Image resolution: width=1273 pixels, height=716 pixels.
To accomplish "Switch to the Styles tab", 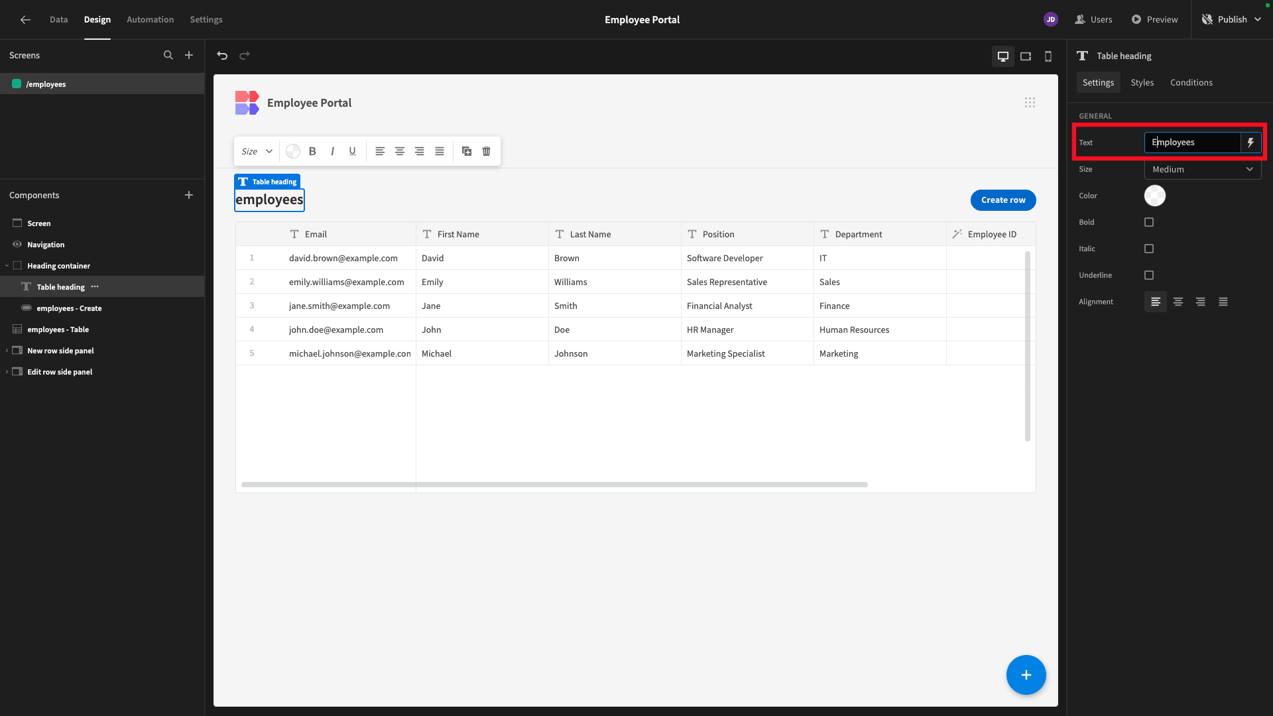I will [x=1142, y=82].
